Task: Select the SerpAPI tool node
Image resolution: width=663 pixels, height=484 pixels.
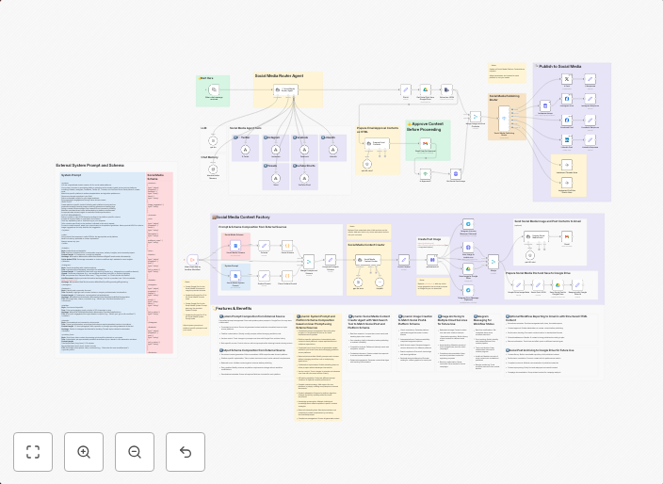Action: (x=380, y=282)
